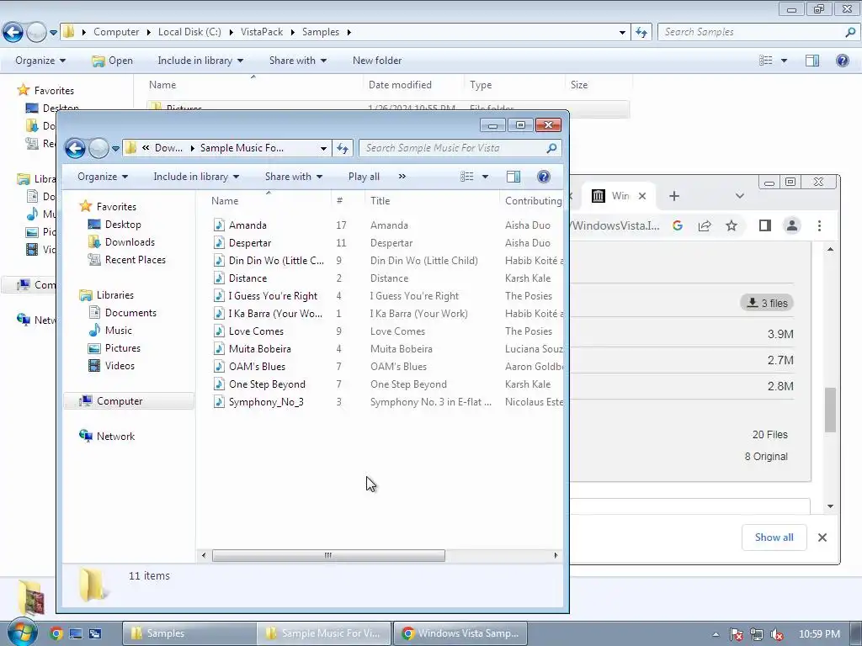
Task: Open help in Samples window
Action: [x=842, y=61]
